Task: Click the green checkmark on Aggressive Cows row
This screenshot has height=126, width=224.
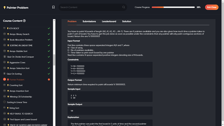Action: click(x=49, y=62)
